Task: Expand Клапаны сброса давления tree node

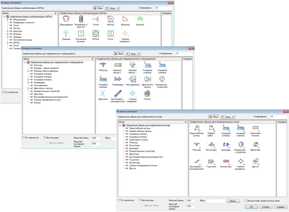Action: (28, 71)
